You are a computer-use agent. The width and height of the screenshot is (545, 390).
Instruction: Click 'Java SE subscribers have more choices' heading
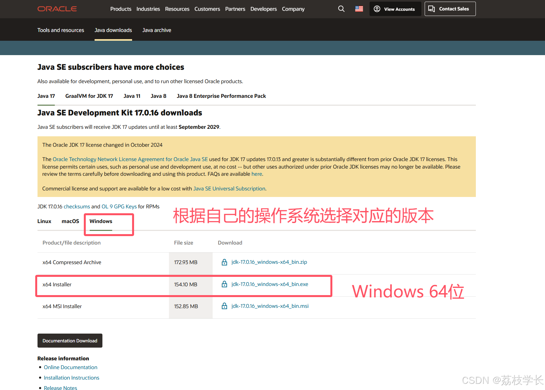pos(111,67)
